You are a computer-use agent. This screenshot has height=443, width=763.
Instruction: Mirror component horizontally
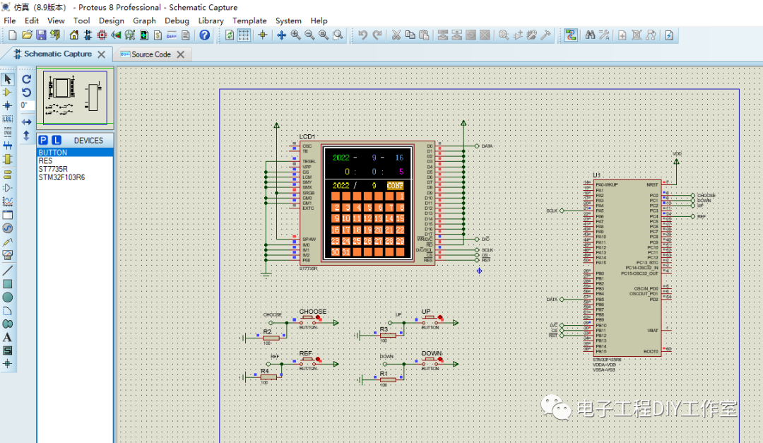click(x=27, y=122)
